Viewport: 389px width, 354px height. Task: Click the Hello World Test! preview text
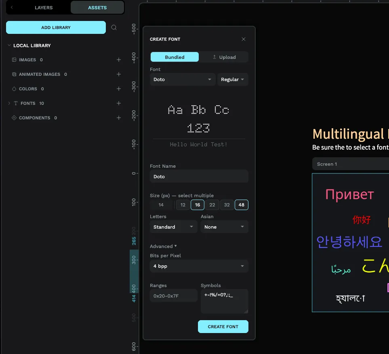point(198,144)
